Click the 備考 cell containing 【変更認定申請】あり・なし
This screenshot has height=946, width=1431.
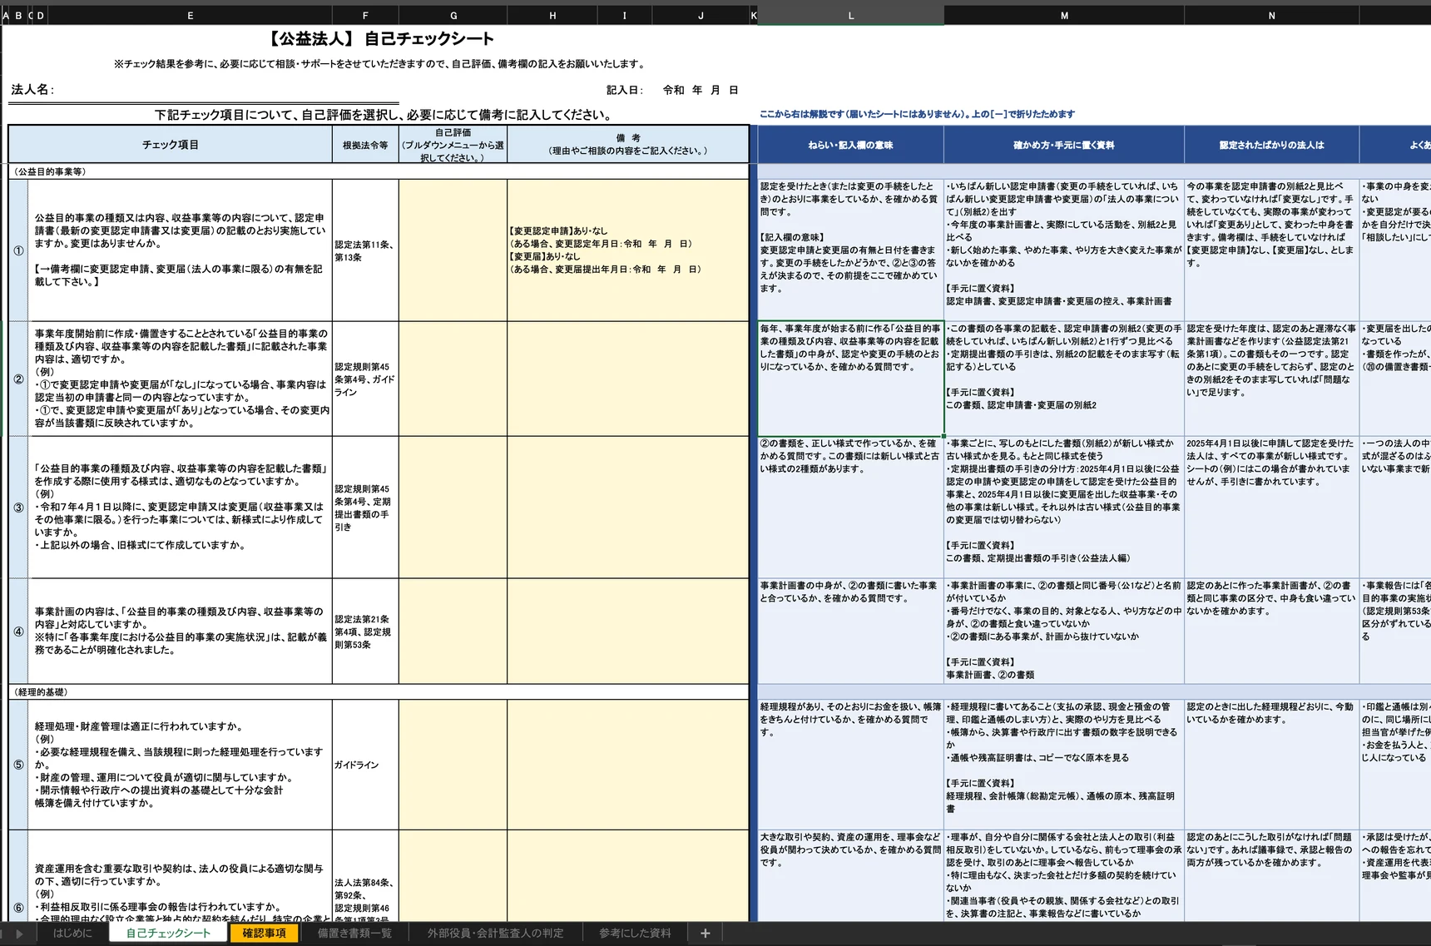[x=628, y=250]
